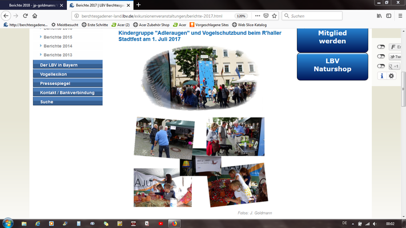Viewport: 406px width, 228px height.
Task: Show site information icon in address bar
Action: pyautogui.click(x=77, y=16)
